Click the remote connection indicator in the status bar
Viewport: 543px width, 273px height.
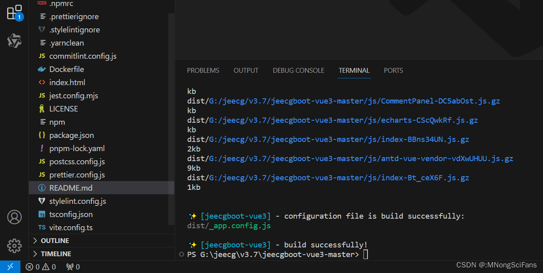coord(10,267)
